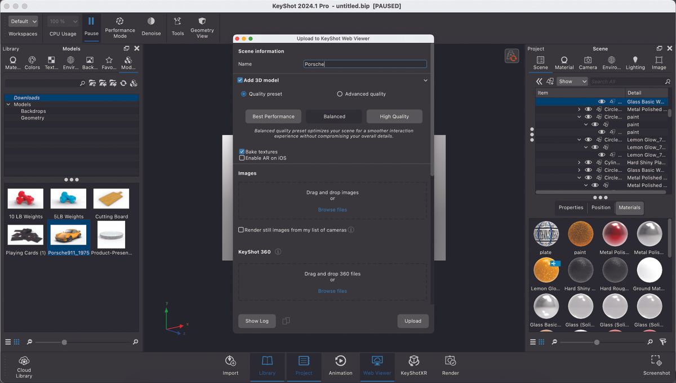The image size is (676, 383).
Task: Select the Advanced quality radio button
Action: coord(340,94)
